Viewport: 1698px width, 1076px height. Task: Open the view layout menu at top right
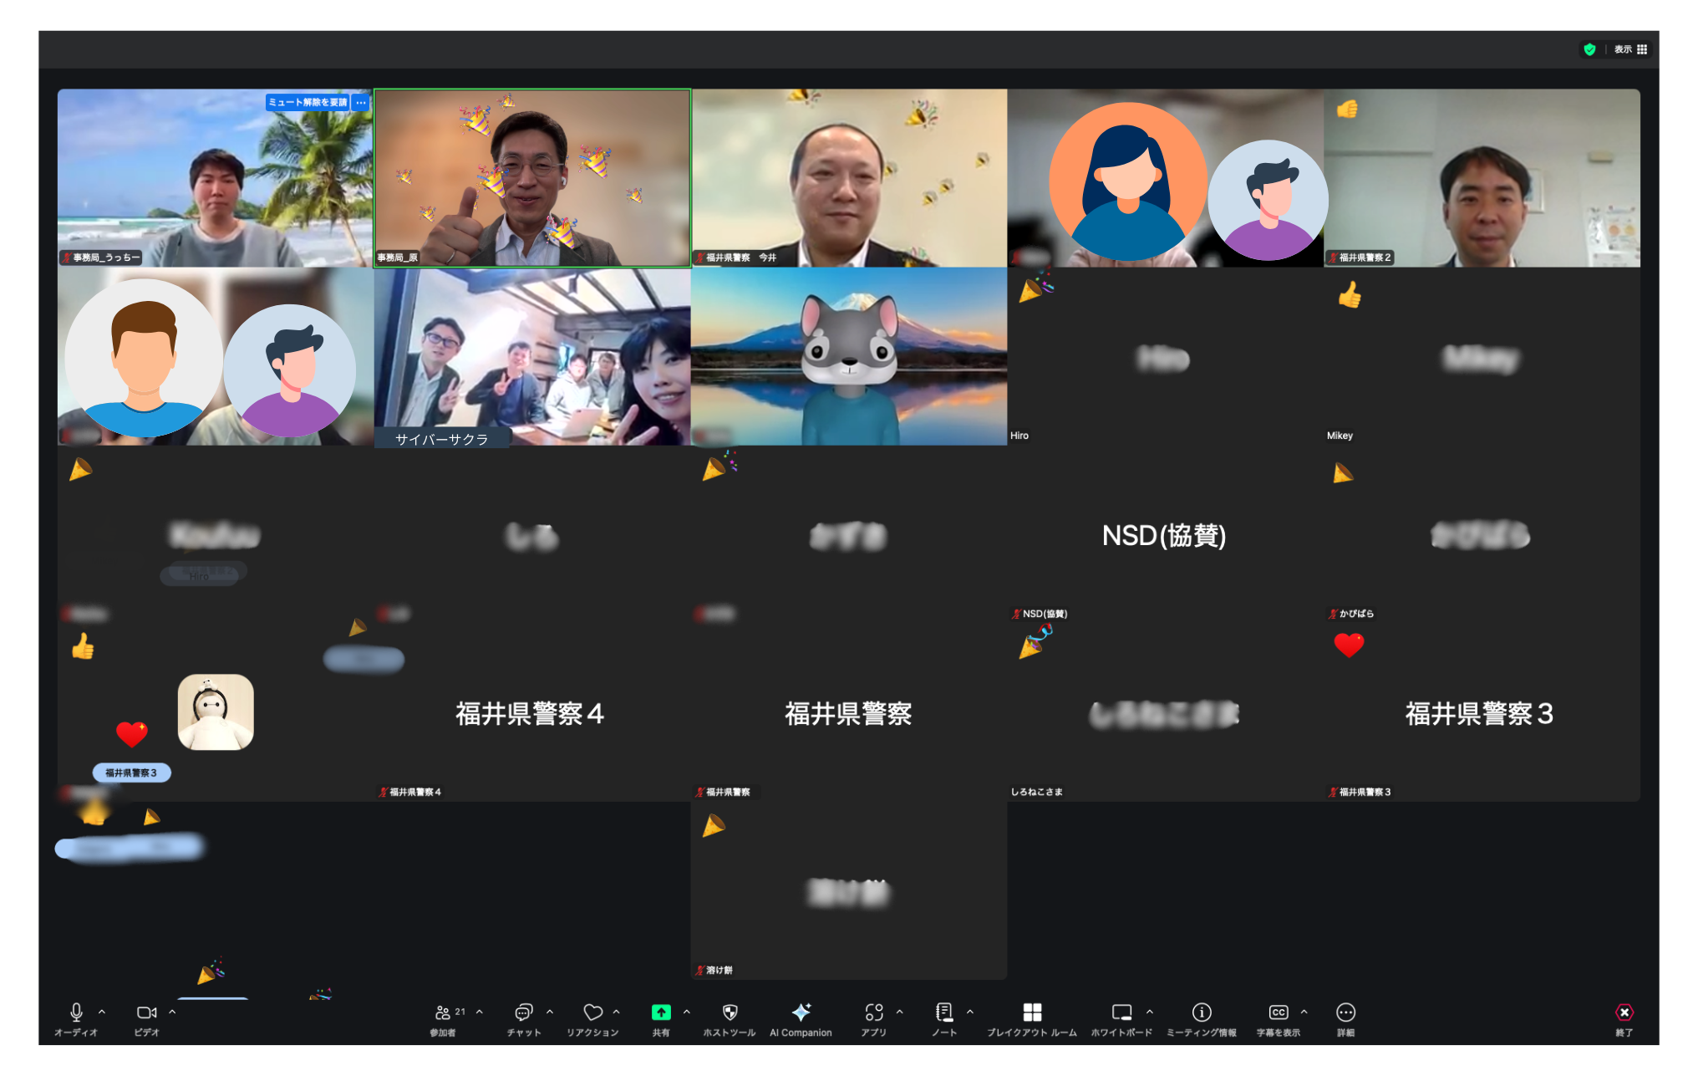point(1630,49)
